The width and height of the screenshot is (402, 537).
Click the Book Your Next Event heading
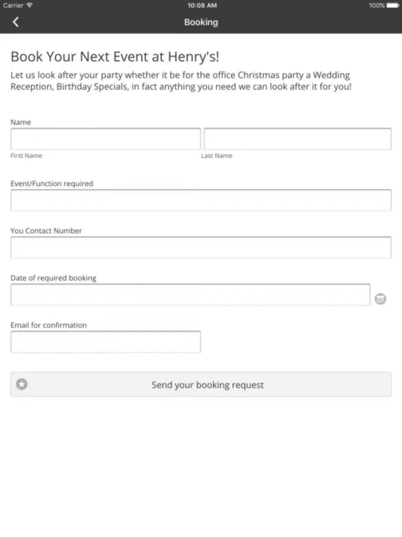tap(115, 56)
